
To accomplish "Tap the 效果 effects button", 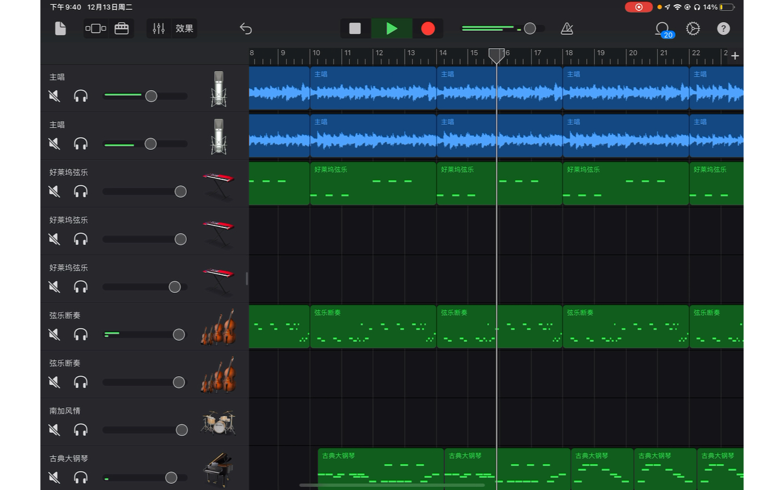I will point(184,29).
